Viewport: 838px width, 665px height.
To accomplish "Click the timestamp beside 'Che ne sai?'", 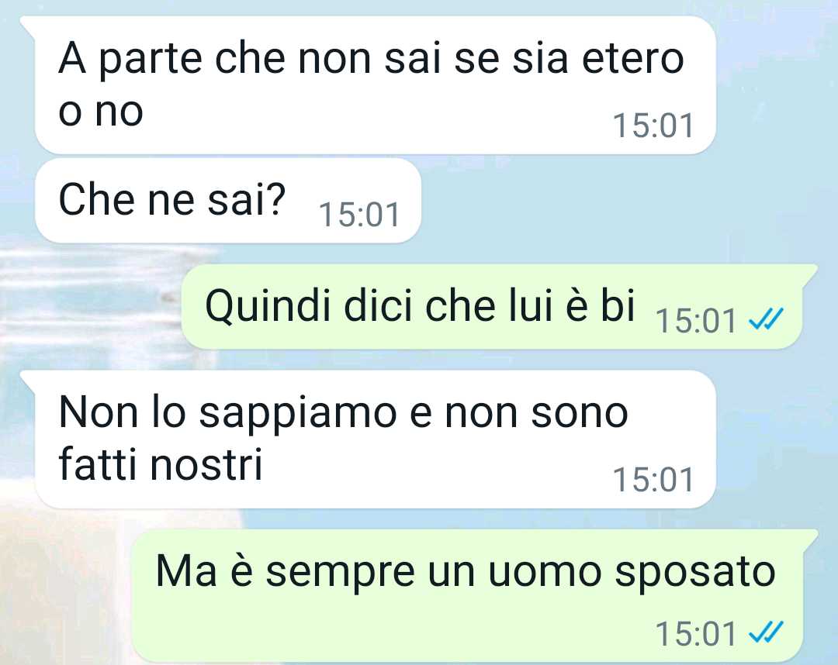I will 358,214.
